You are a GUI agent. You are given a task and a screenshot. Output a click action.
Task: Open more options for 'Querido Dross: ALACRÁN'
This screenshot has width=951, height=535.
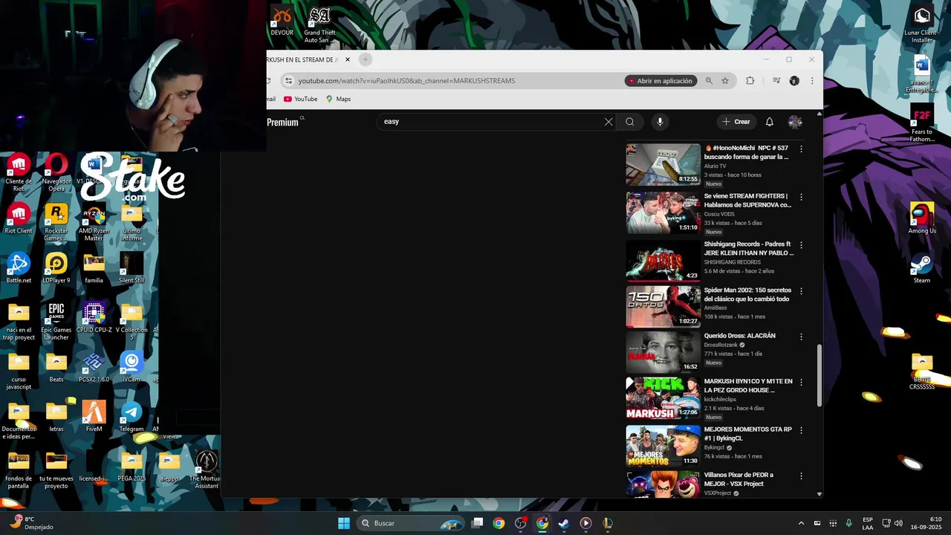tap(801, 337)
